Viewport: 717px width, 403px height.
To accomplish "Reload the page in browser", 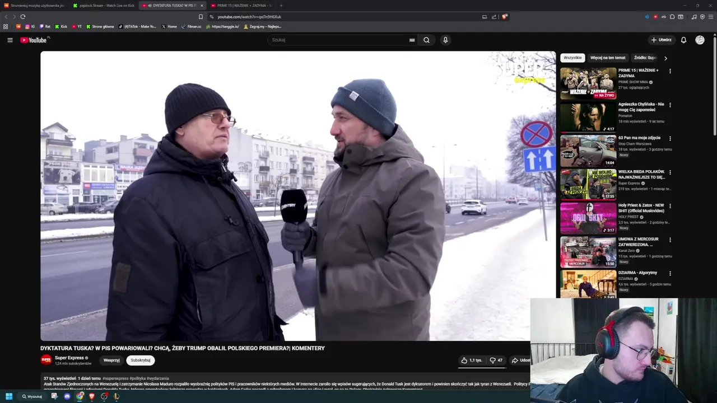I will [23, 17].
